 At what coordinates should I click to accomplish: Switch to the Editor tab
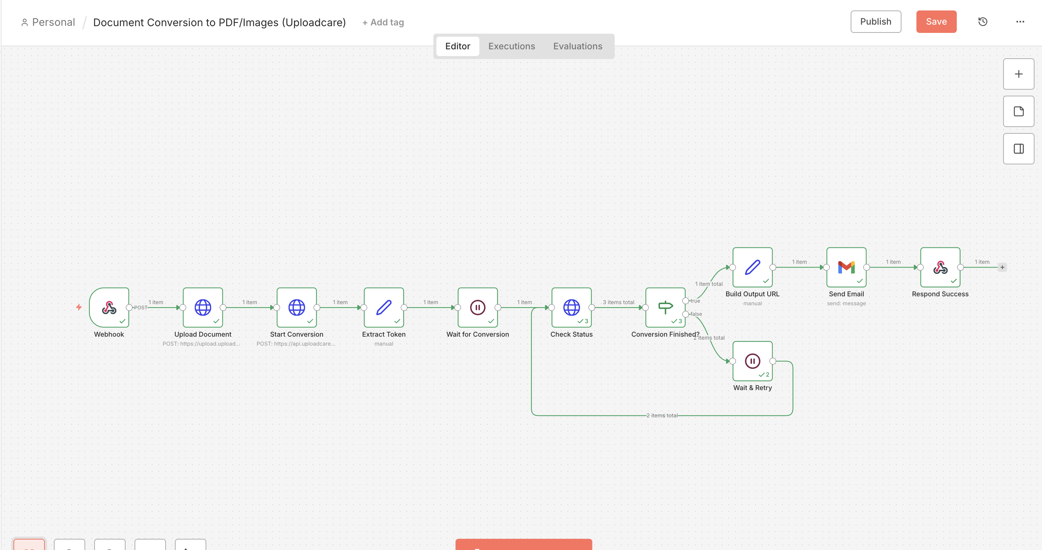click(x=457, y=46)
